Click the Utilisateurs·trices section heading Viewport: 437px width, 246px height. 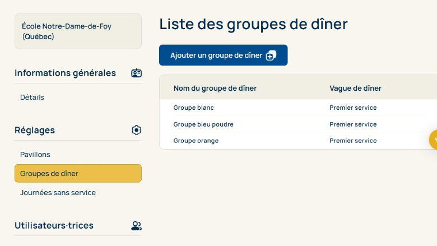(54, 225)
